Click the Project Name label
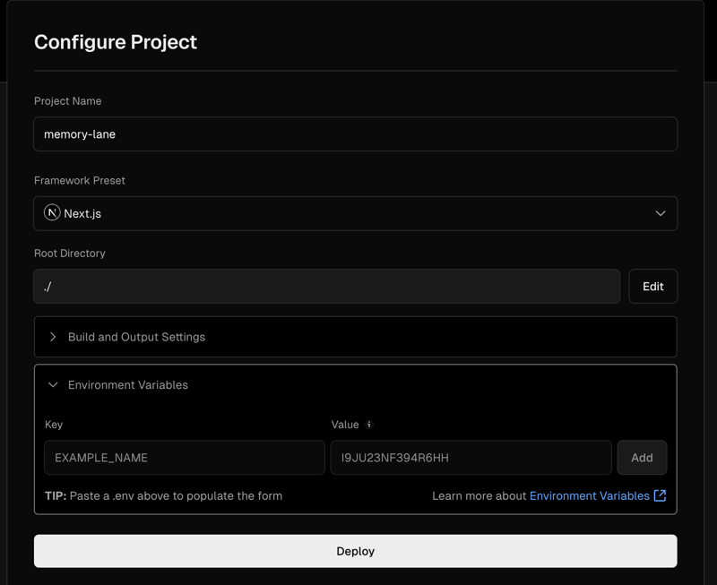Screen dimensions: 717x585 tap(67, 101)
